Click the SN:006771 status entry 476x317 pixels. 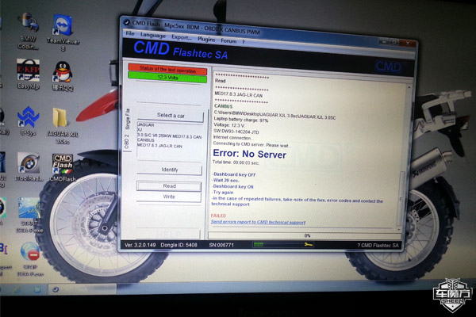pos(221,245)
